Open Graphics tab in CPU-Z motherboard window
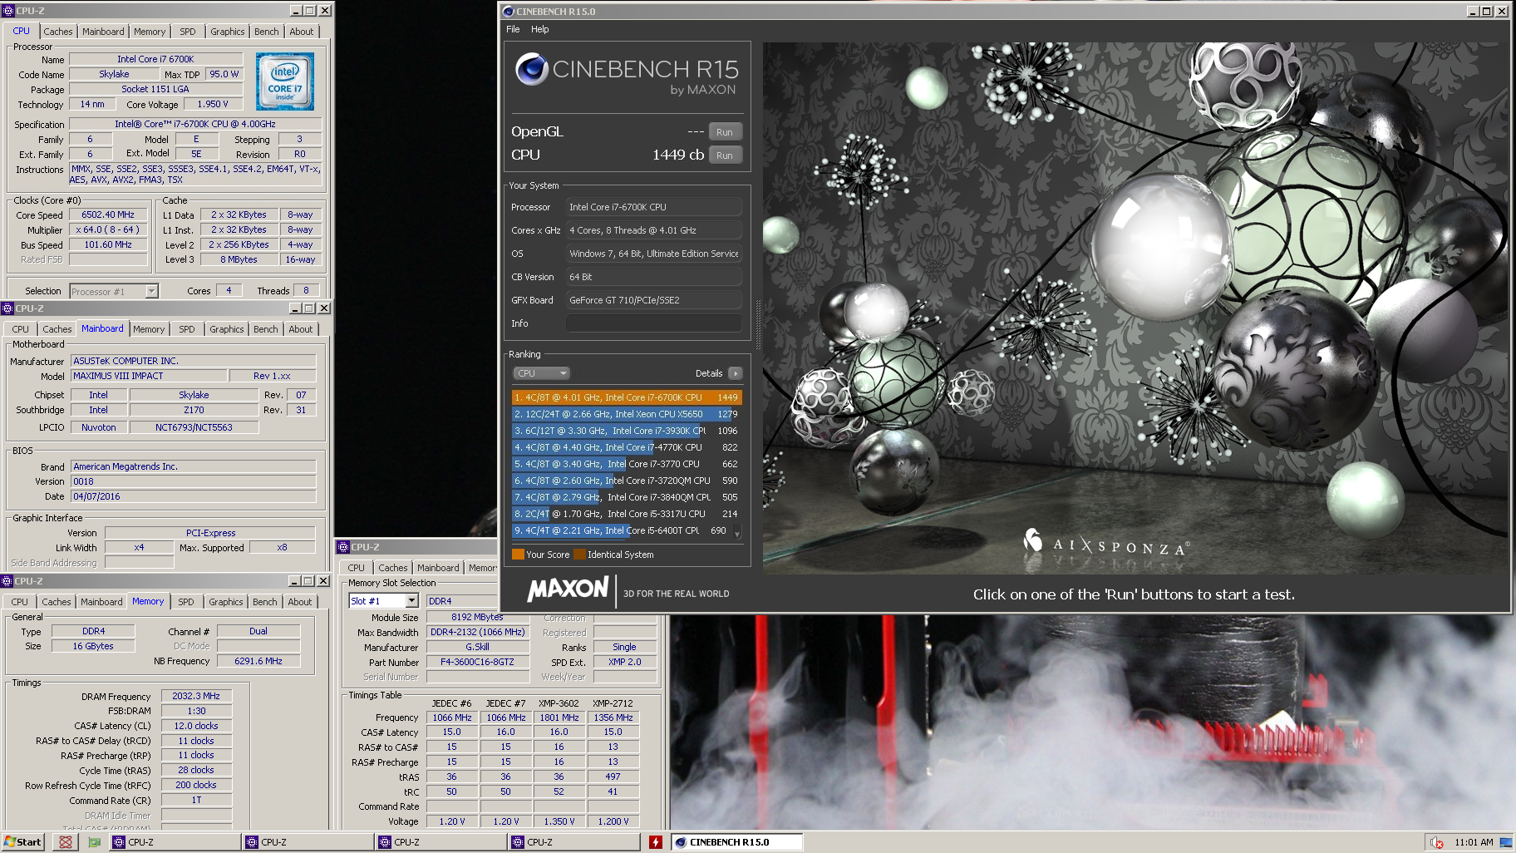 [x=227, y=329]
